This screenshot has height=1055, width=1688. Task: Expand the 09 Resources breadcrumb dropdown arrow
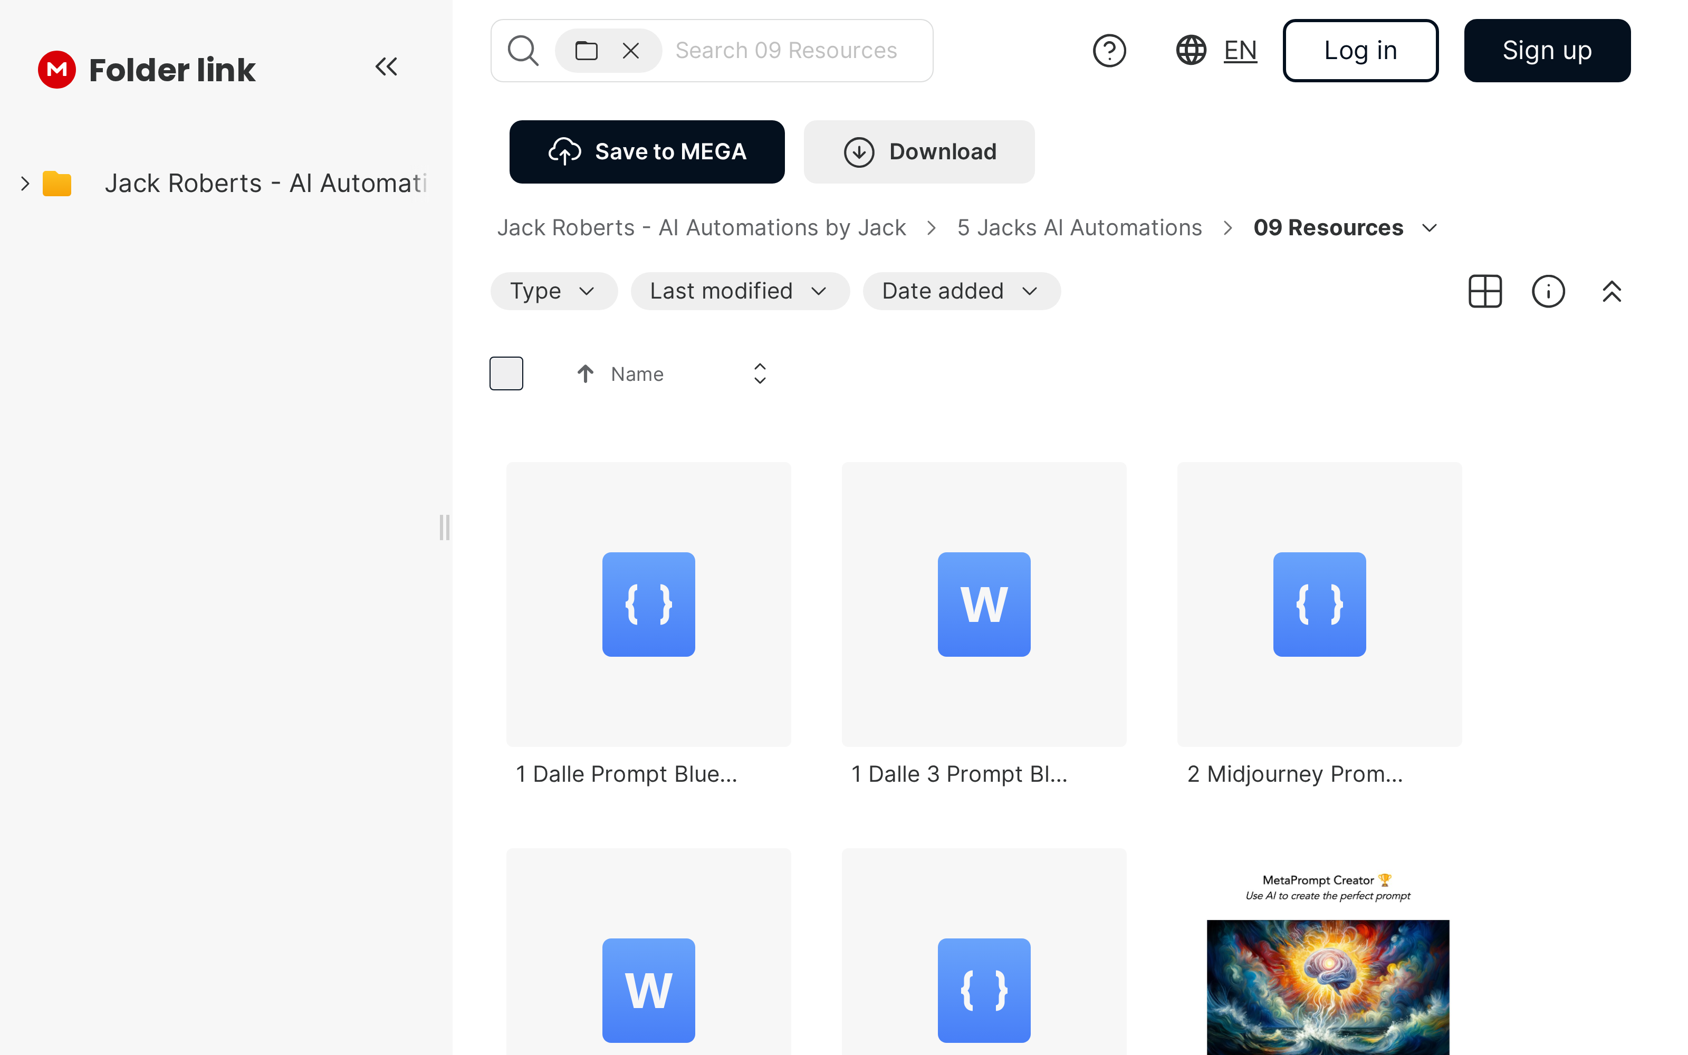tap(1429, 228)
